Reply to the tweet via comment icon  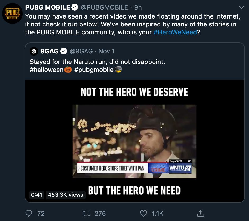29,213
